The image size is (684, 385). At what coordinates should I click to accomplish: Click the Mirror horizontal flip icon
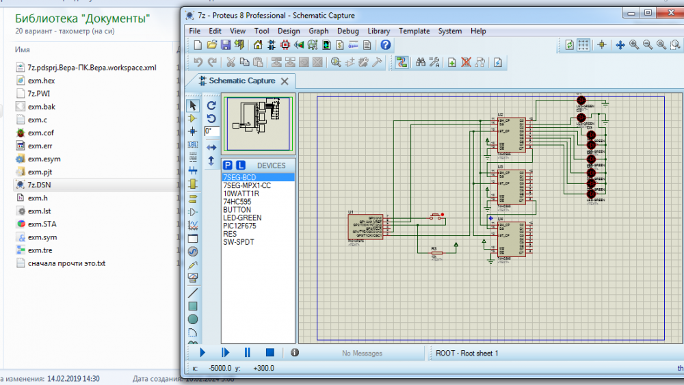[x=211, y=147]
